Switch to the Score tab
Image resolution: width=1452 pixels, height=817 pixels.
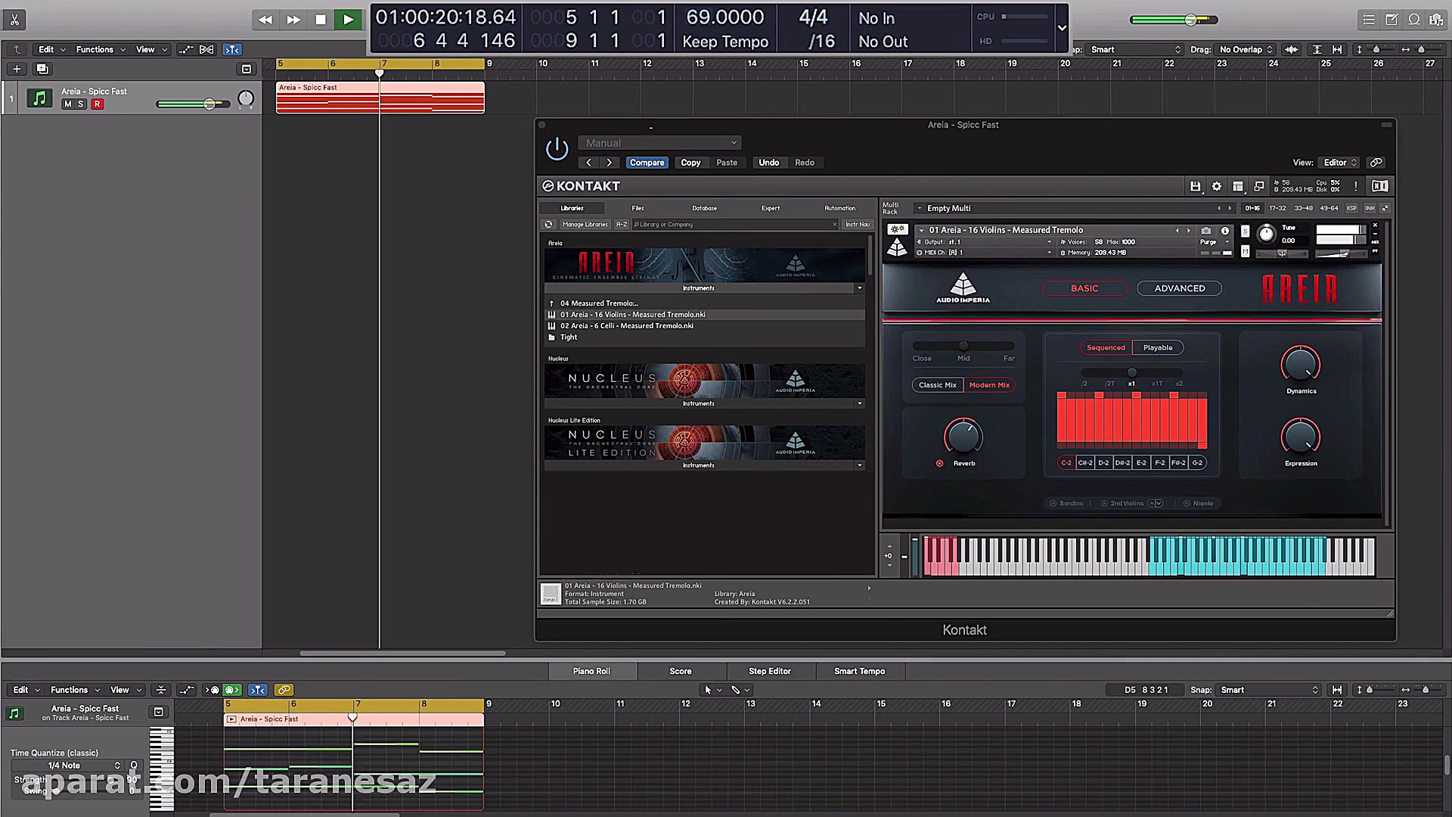680,671
